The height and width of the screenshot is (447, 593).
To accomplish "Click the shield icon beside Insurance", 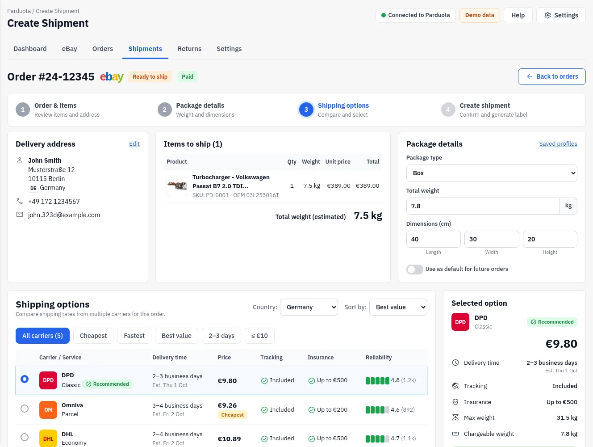I will click(455, 402).
